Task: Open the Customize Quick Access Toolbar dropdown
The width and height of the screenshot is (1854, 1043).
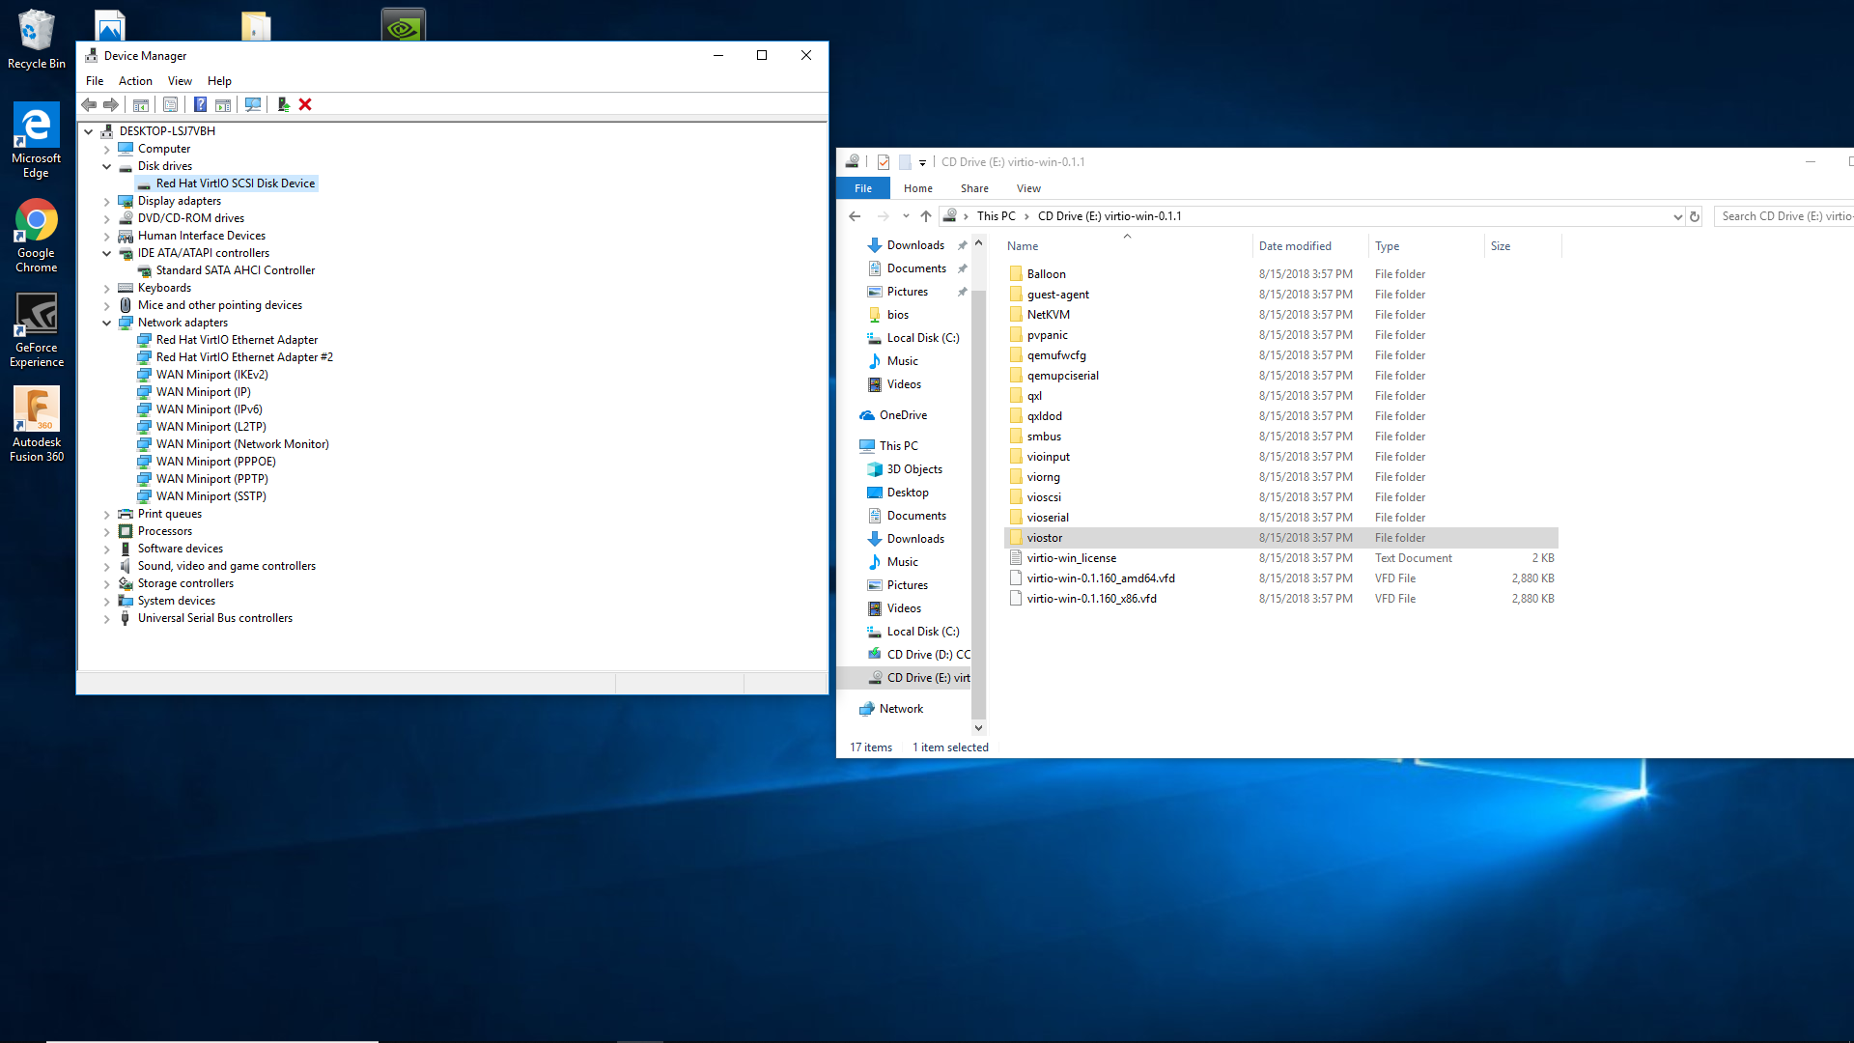Action: (x=922, y=162)
